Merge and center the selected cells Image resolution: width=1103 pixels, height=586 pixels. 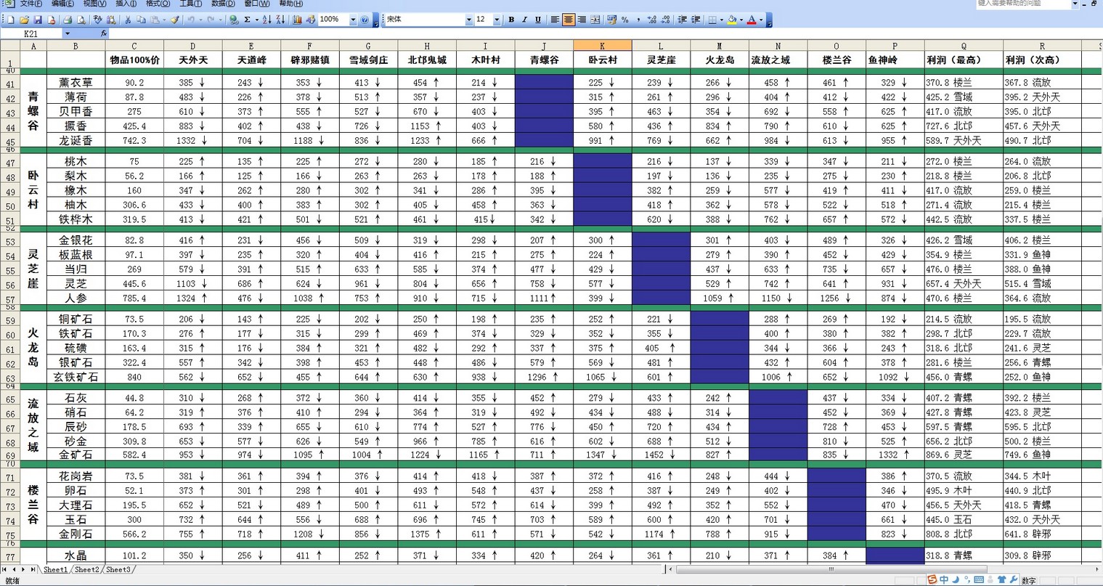595,20
